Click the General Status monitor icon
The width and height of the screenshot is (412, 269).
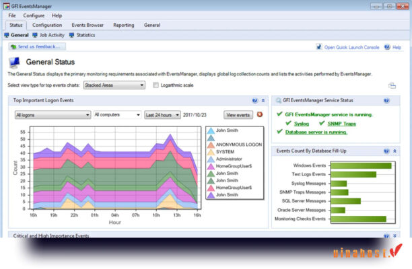point(14,63)
